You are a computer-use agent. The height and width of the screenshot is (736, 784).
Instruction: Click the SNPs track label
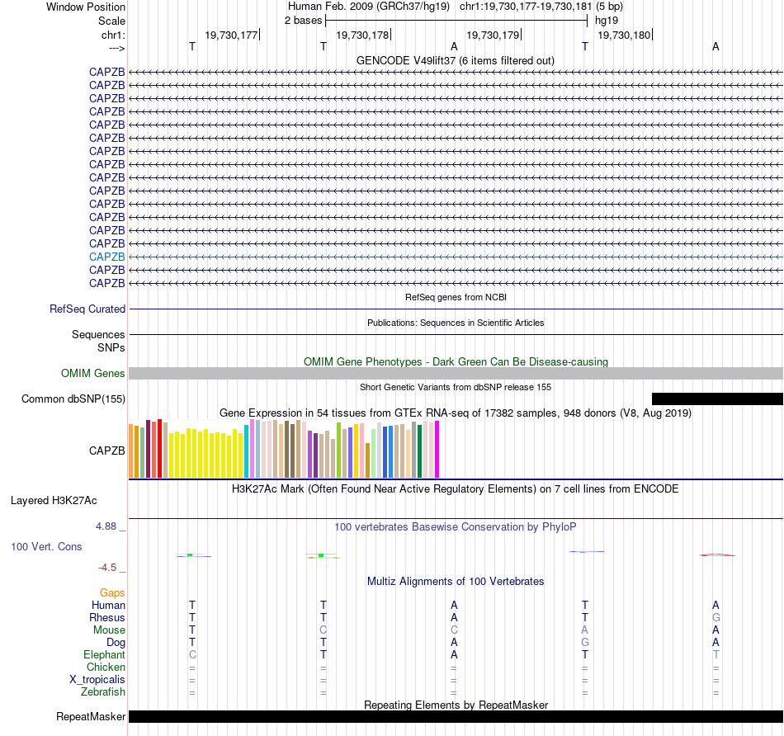click(x=111, y=347)
